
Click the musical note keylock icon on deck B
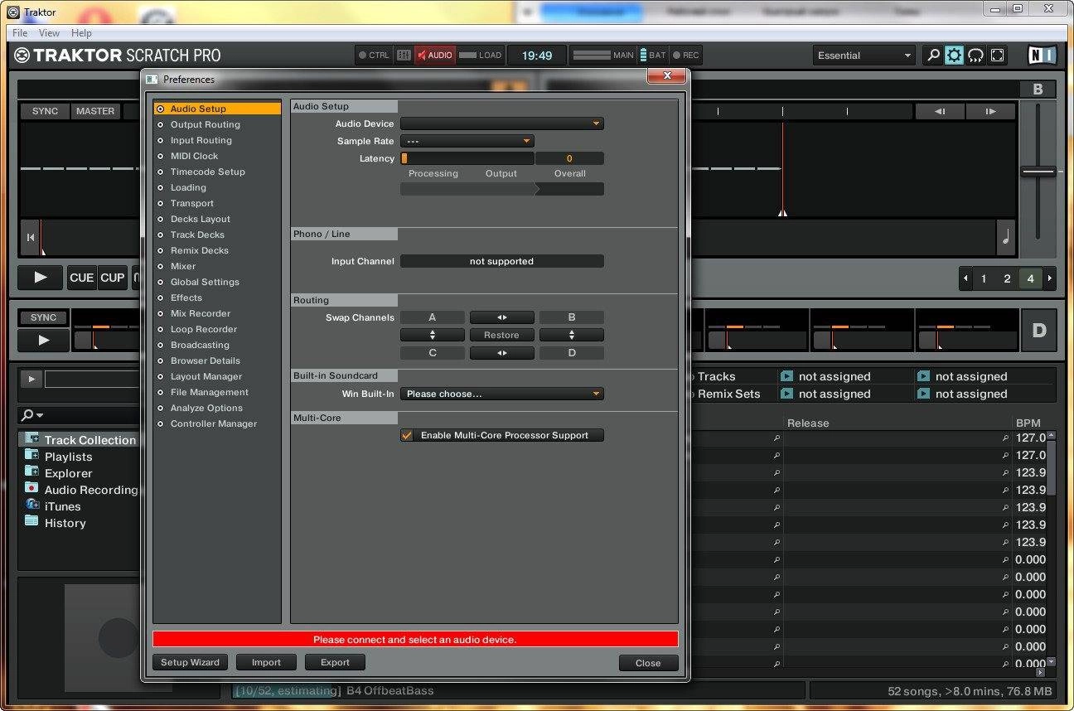(1006, 238)
